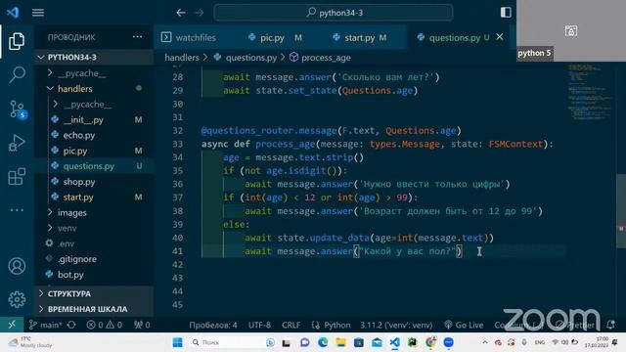Image resolution: width=626 pixels, height=352 pixels.
Task: Open Chrome from taskbar
Action: tap(430, 342)
